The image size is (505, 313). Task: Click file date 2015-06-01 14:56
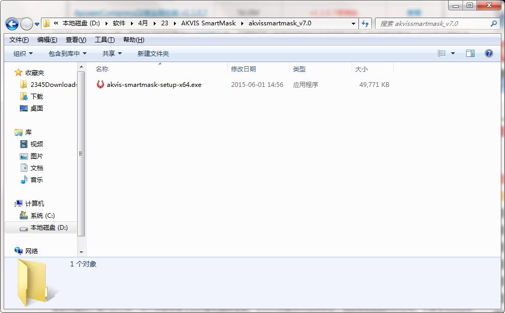257,85
